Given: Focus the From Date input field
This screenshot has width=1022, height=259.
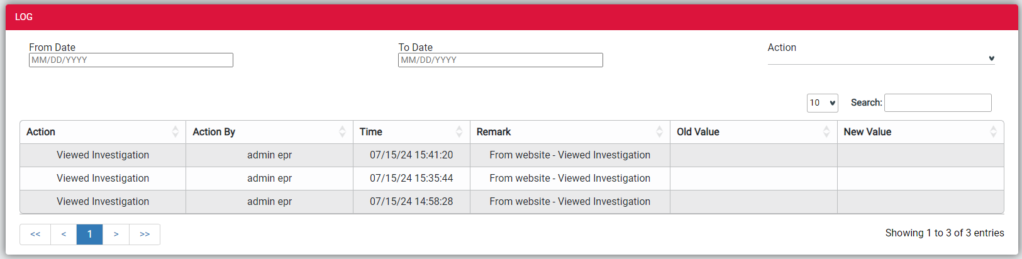Looking at the screenshot, I should pyautogui.click(x=131, y=60).
